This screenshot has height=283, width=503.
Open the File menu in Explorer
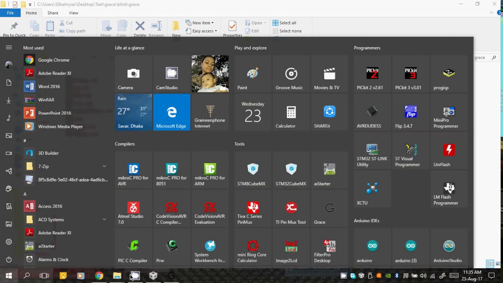point(10,13)
